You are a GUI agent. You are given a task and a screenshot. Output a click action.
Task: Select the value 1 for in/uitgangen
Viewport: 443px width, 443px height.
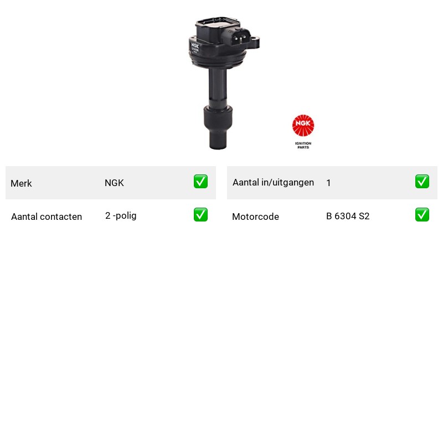coord(328,183)
